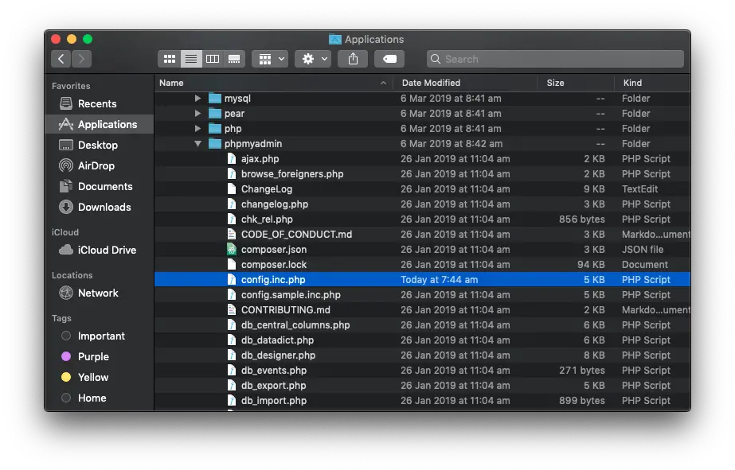This screenshot has height=470, width=735.
Task: Click the 94 KB size value
Action: pos(591,265)
